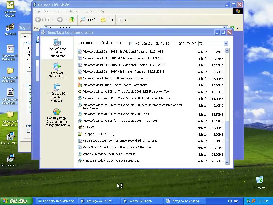Open Đặt Truy nhập Chương trình và Các mặc định

(x=57, y=117)
